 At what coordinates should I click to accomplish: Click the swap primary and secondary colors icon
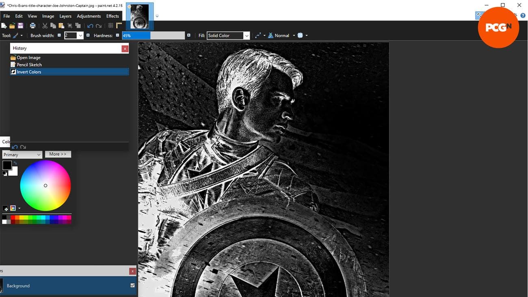(x=15, y=163)
